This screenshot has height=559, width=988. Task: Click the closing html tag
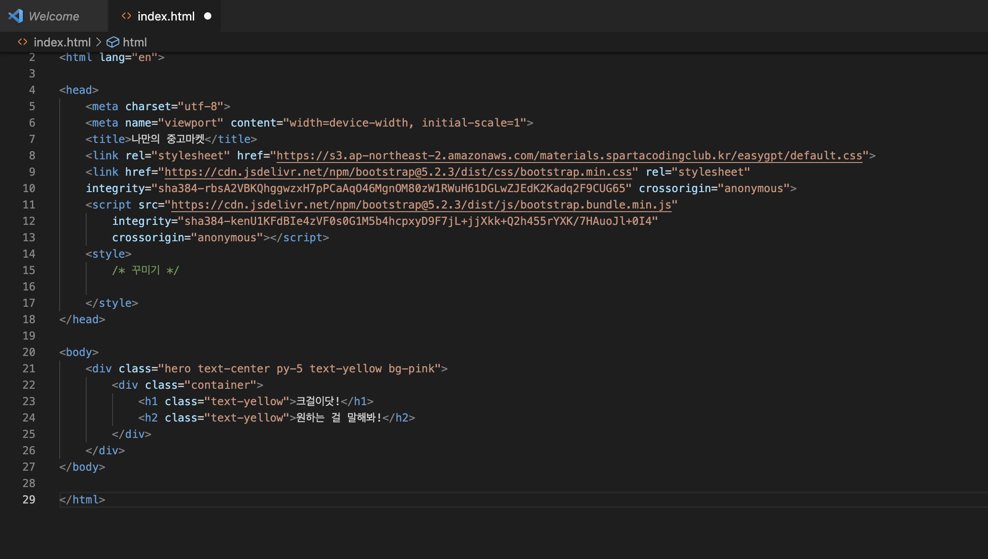82,500
